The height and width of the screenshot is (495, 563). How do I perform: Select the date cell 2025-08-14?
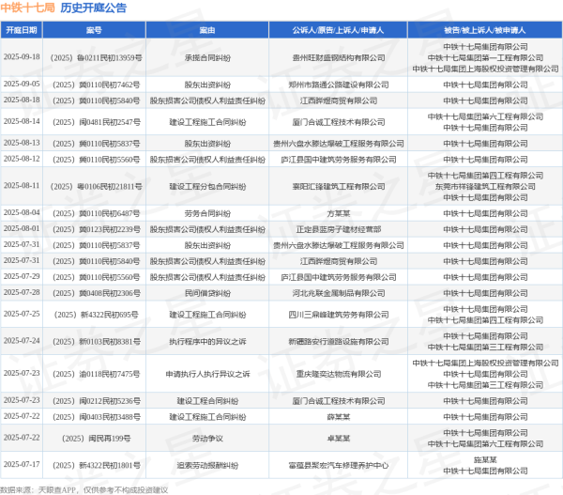tap(22, 121)
